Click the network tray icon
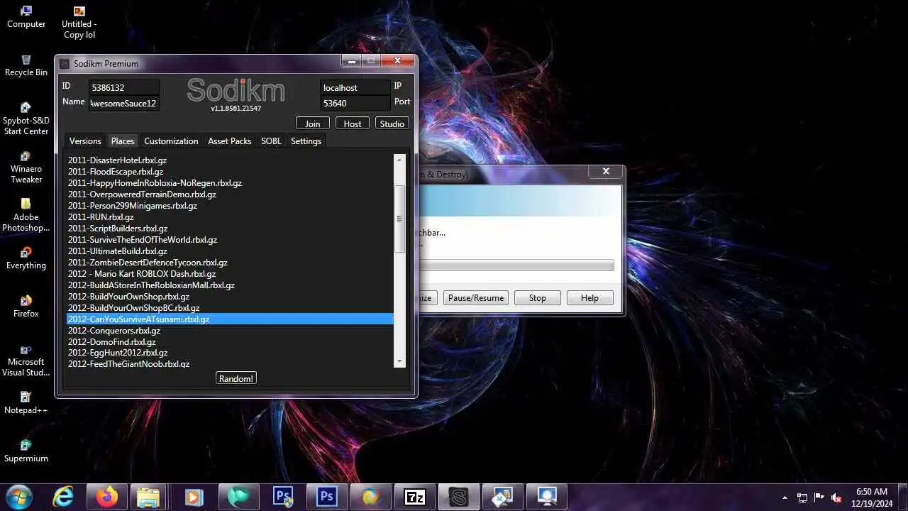This screenshot has height=511, width=908. pyautogui.click(x=802, y=498)
